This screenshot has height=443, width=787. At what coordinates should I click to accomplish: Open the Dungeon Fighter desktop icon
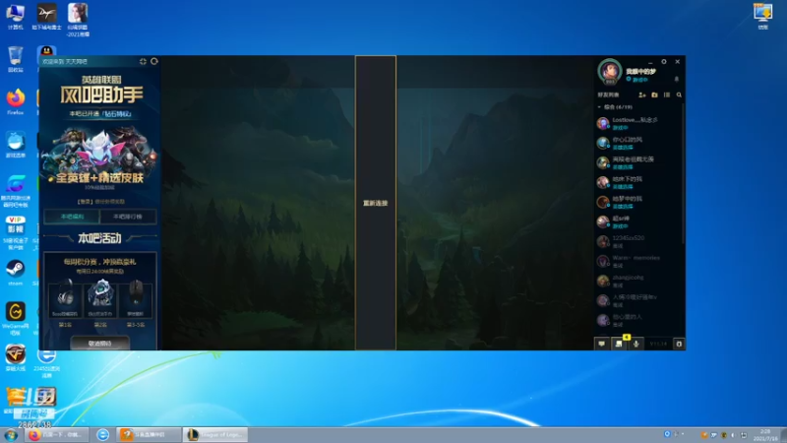[x=46, y=17]
